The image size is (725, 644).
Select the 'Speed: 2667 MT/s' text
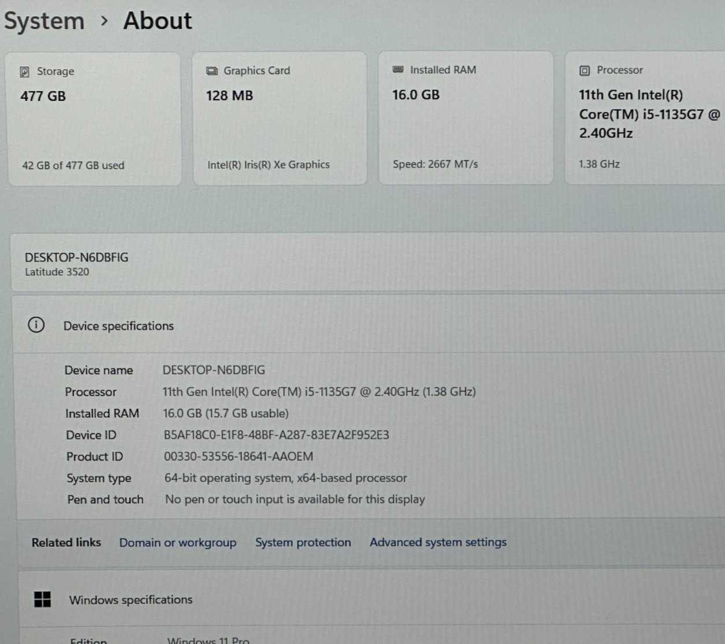(436, 165)
